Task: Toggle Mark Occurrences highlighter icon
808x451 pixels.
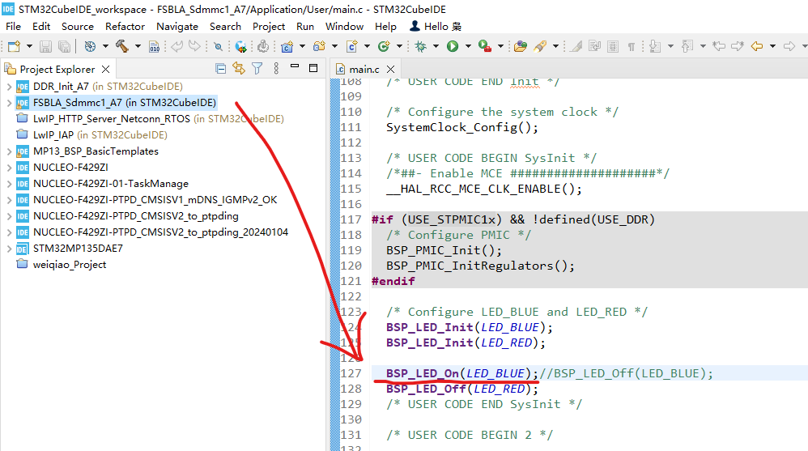Action: pos(576,46)
